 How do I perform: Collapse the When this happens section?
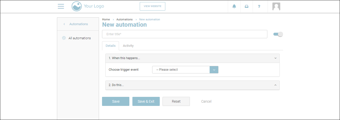click(x=275, y=58)
